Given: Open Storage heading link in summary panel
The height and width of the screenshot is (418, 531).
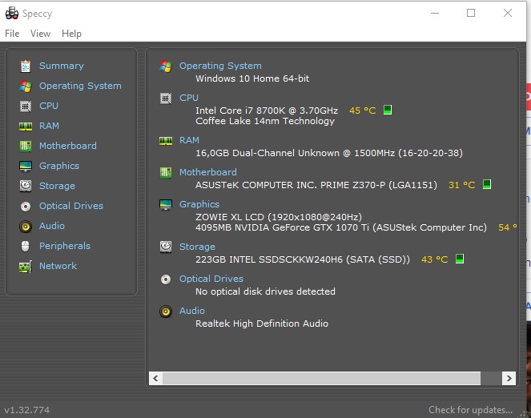Looking at the screenshot, I should click(197, 247).
